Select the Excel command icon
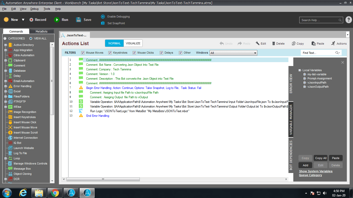The width and height of the screenshot is (353, 198). pyautogui.click(x=10, y=91)
